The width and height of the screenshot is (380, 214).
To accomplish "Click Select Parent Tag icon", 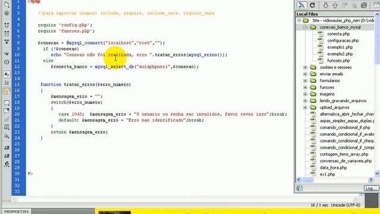I will pos(7,53).
